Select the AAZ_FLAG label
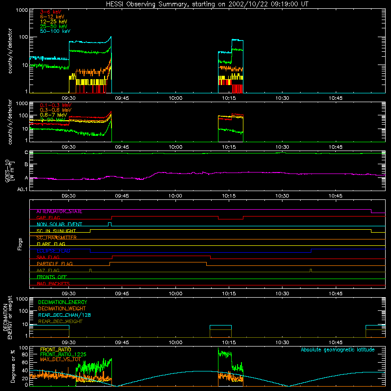The width and height of the screenshot is (391, 391). 48,270
